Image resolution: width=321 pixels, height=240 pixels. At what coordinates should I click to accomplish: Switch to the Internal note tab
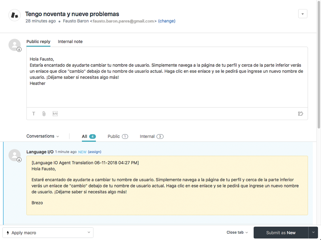tap(70, 42)
